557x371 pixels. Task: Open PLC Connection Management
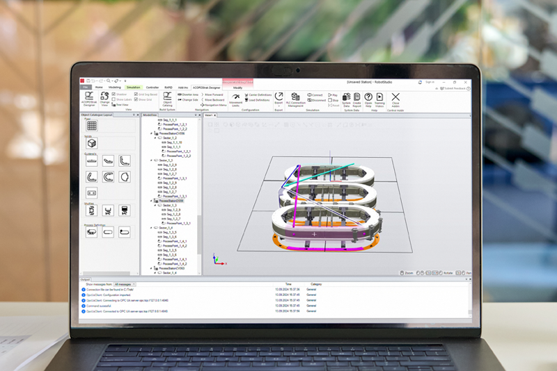tap(295, 98)
